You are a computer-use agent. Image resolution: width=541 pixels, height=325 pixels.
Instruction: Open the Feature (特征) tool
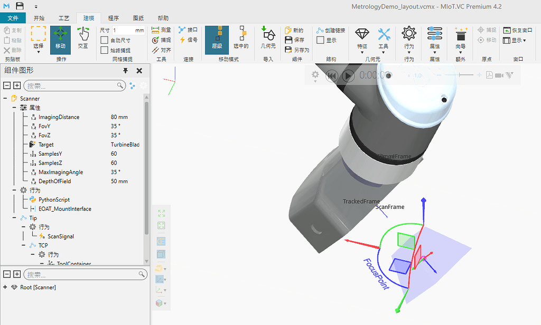pos(361,34)
